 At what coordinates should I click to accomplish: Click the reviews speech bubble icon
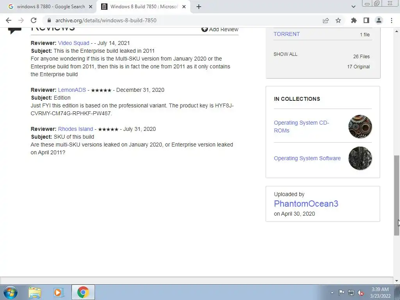click(15, 30)
